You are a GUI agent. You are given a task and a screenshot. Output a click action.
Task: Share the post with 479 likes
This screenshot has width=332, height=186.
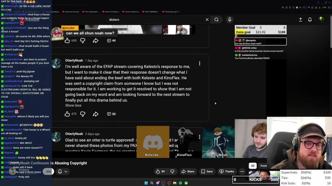(x=95, y=114)
